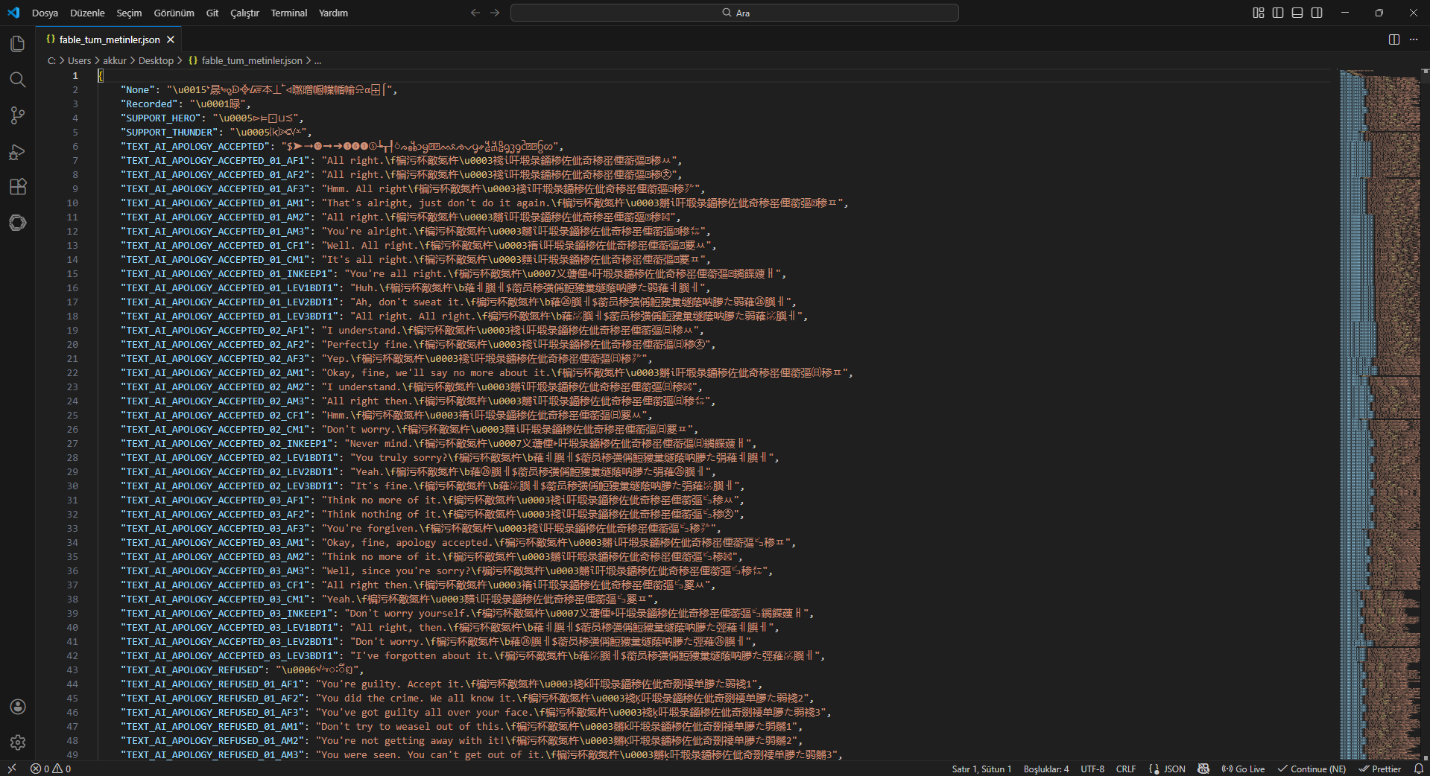This screenshot has width=1430, height=776.
Task: Open notifications bell in status bar
Action: (1419, 769)
